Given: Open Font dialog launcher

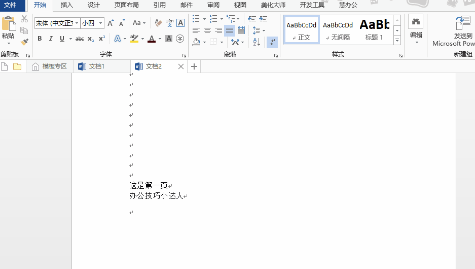Looking at the screenshot, I should coord(184,55).
